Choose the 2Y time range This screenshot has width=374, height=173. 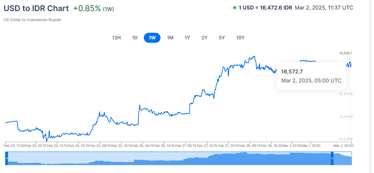pos(204,38)
